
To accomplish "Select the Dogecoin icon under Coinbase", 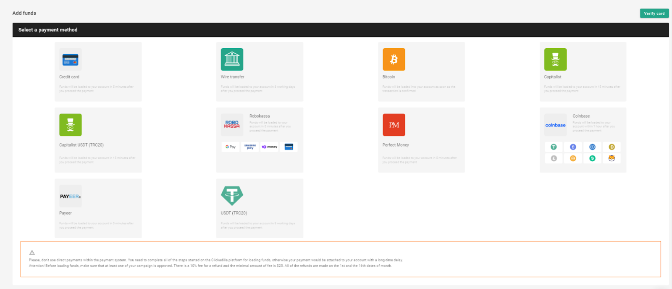I will coord(612,147).
